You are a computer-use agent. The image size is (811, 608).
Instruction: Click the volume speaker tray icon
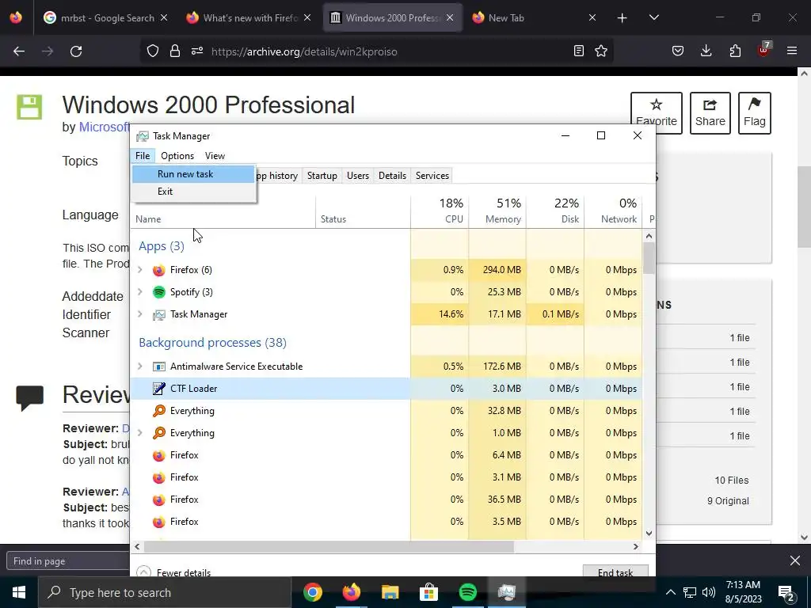tap(709, 592)
